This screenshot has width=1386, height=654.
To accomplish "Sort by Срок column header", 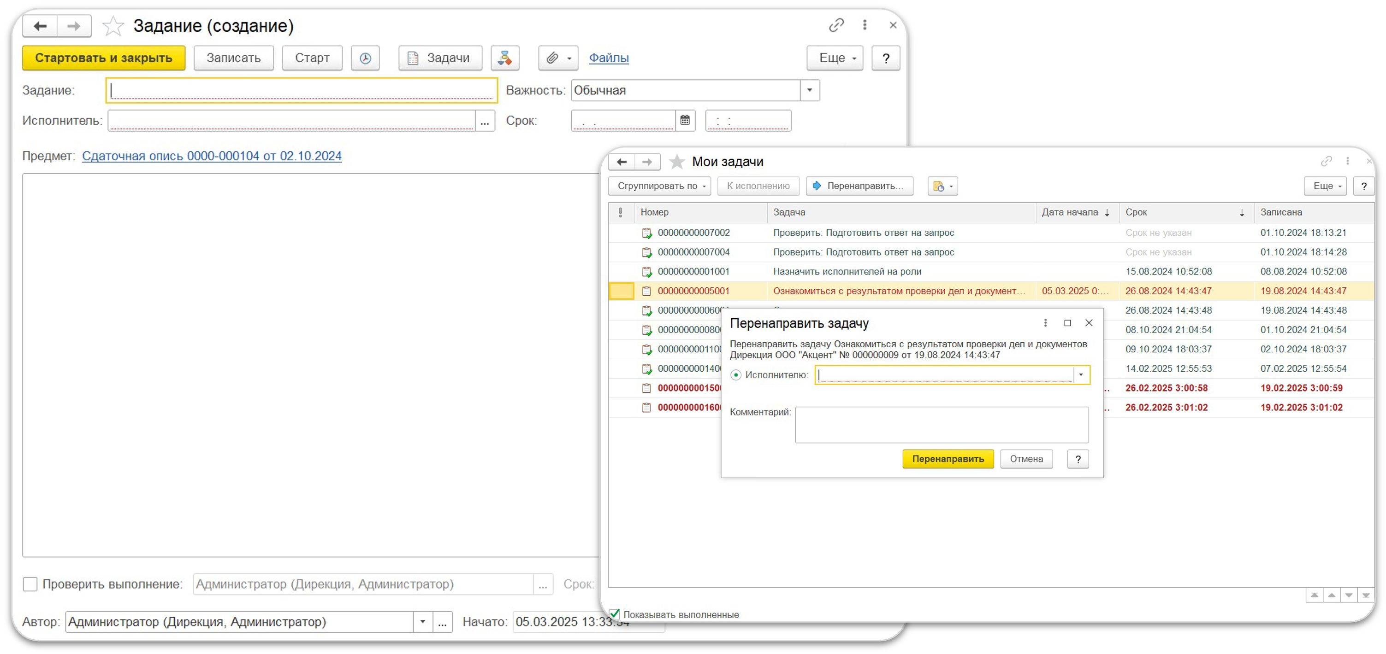I will [1187, 212].
